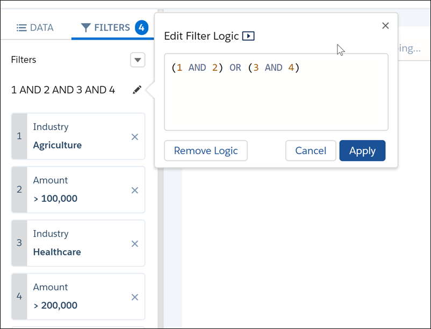Switch to the DATA tab

click(35, 27)
